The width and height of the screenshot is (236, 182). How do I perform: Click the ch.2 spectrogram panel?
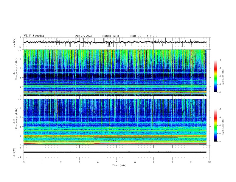115,122
